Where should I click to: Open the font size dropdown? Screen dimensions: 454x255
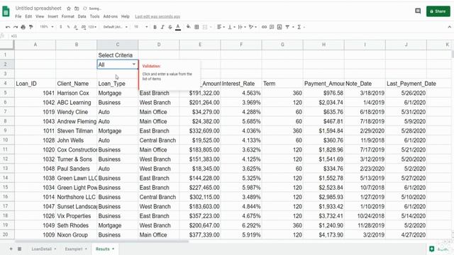click(140, 27)
